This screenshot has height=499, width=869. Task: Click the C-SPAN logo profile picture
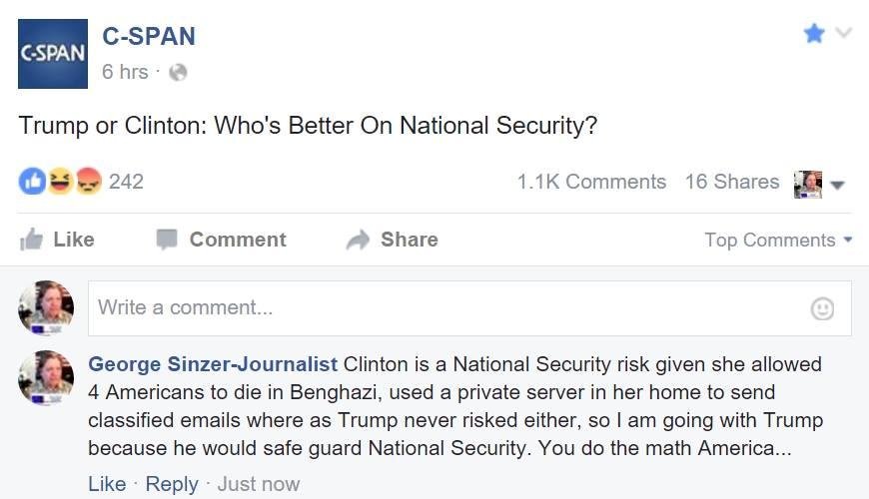(53, 54)
